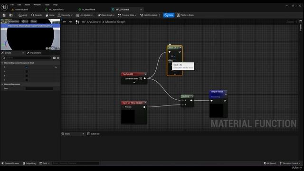This screenshot has width=304, height=171.
Task: Open the Live Update dropdown
Action: [85, 15]
